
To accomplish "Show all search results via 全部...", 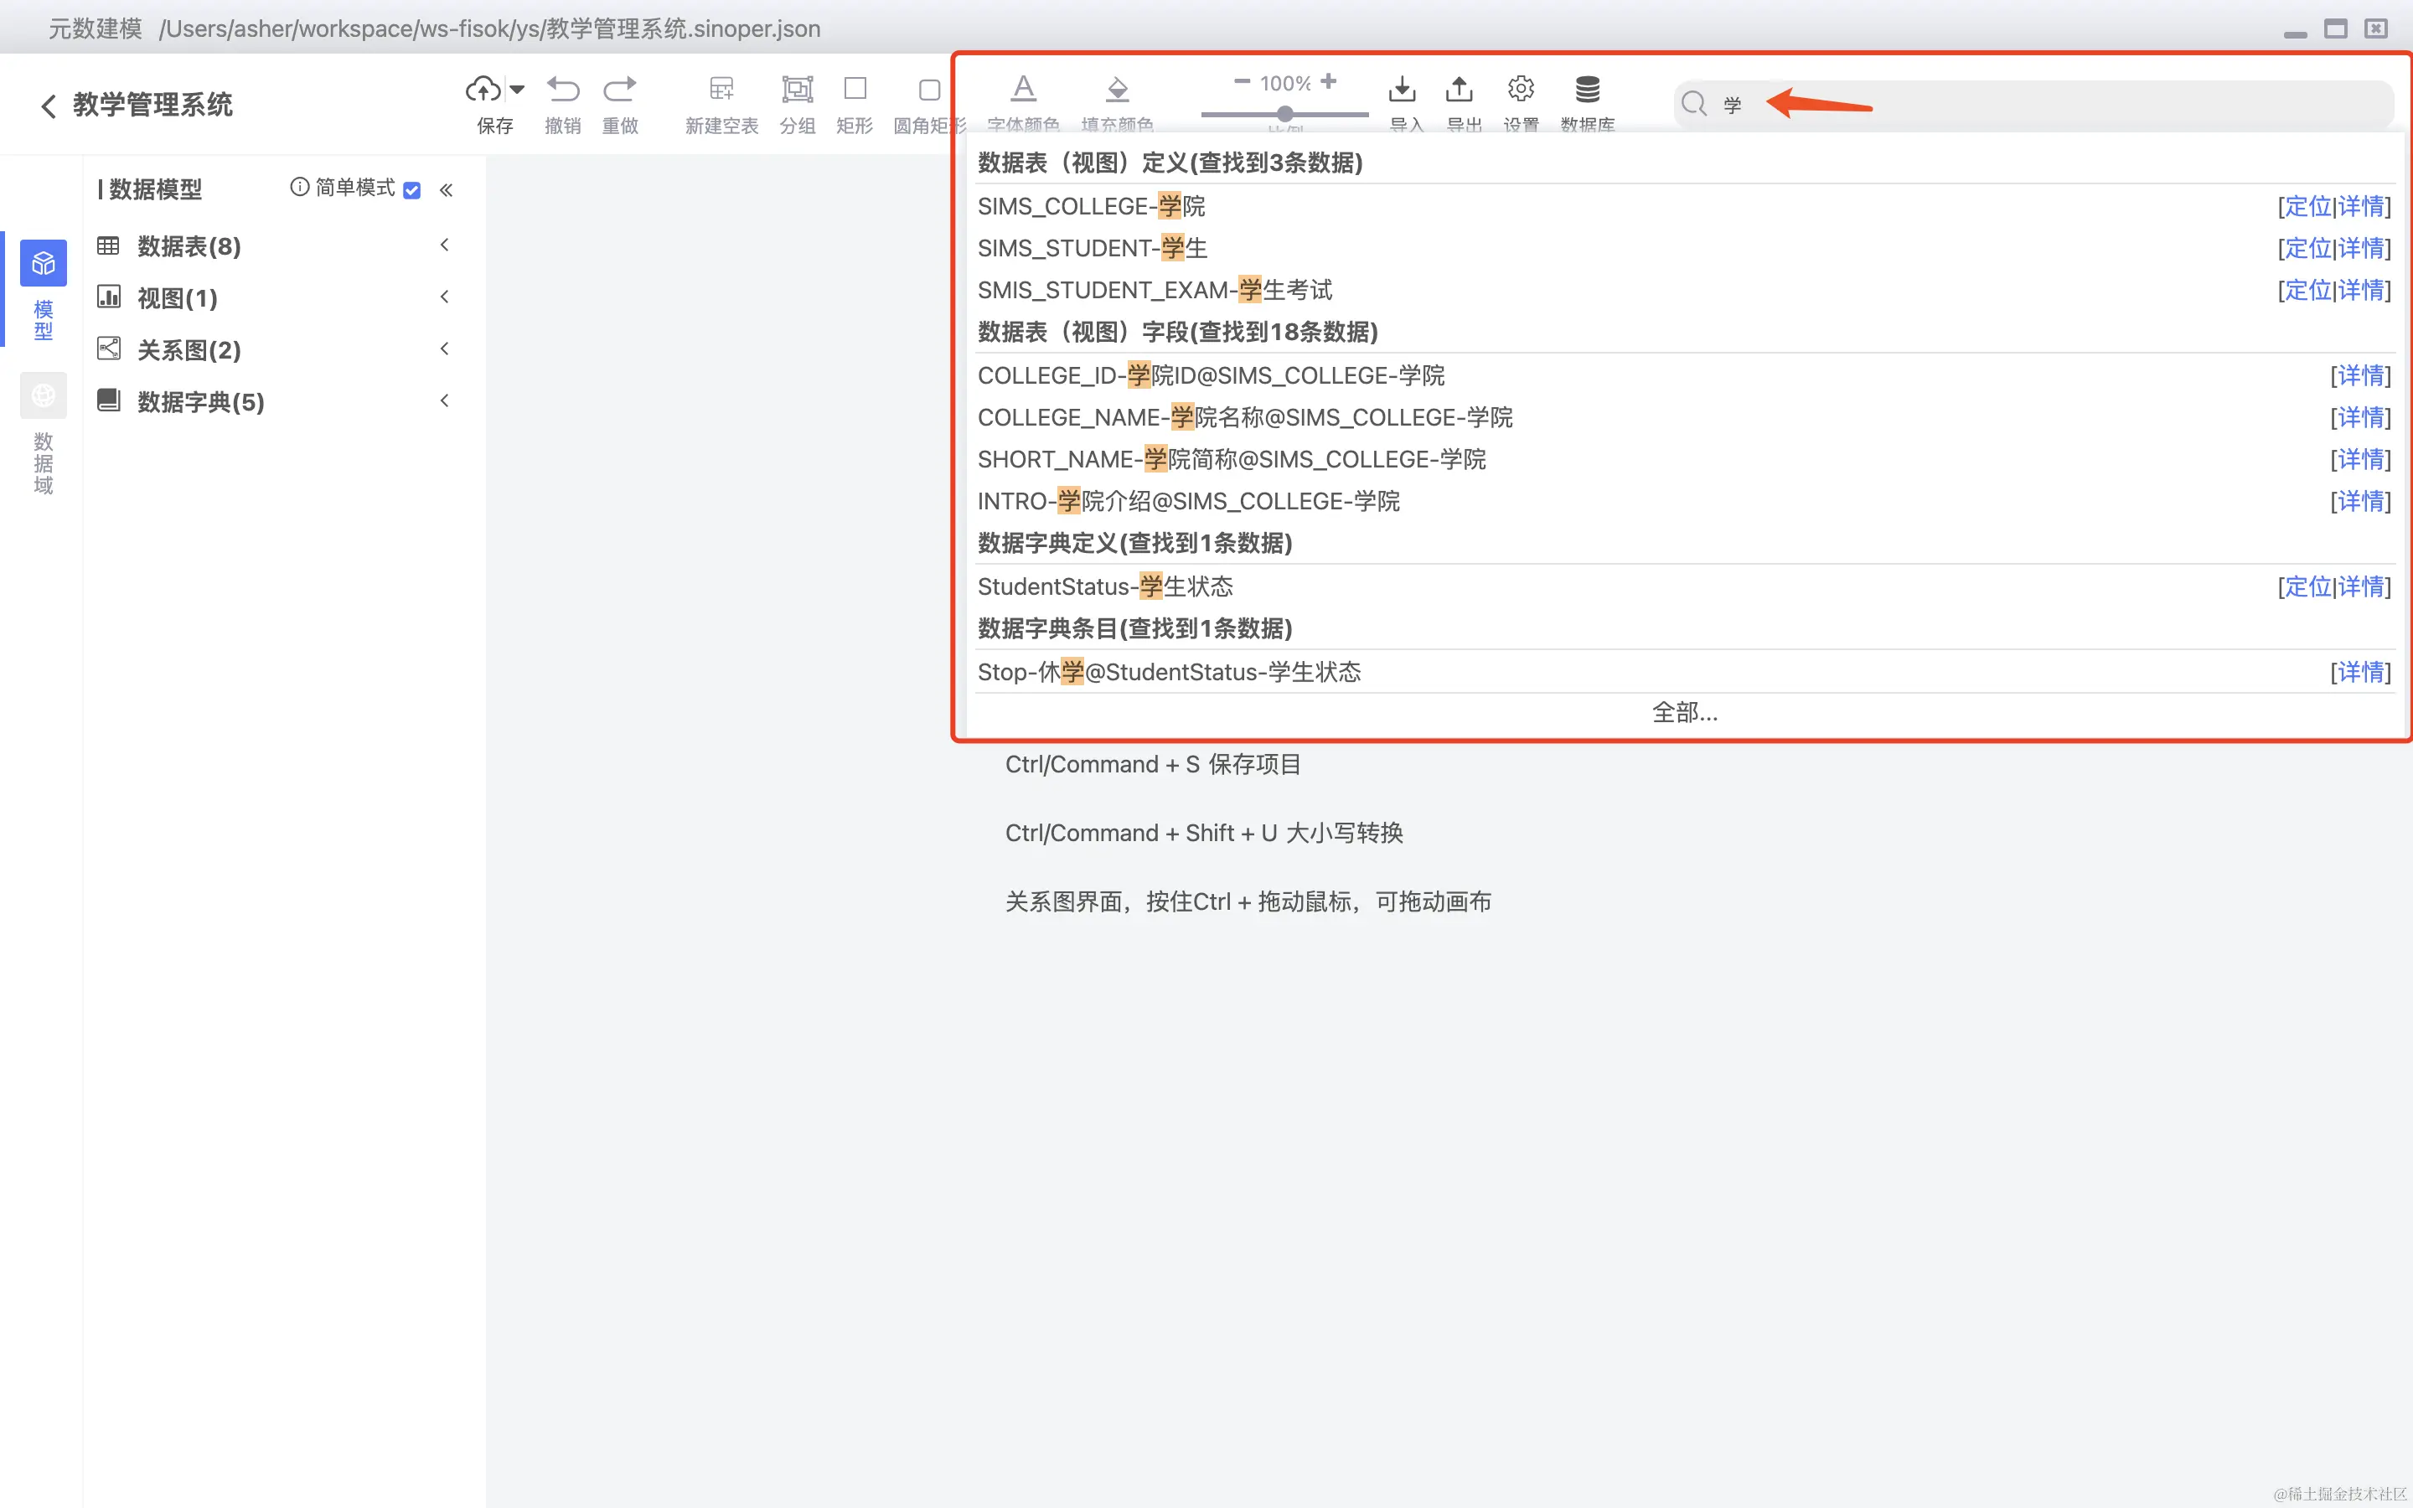I will 1684,713.
